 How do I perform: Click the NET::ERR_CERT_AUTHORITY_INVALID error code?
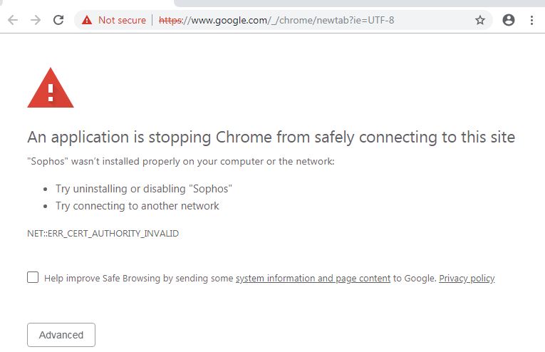(x=103, y=234)
